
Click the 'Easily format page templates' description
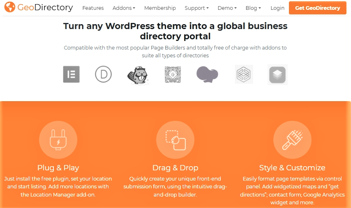[x=292, y=191]
